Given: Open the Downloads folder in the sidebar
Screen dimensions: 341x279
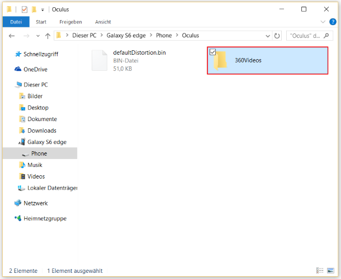Looking at the screenshot, I should coord(37,131).
